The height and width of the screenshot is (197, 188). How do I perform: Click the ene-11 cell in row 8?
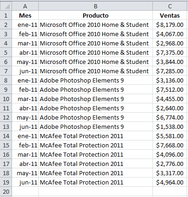click(x=25, y=80)
